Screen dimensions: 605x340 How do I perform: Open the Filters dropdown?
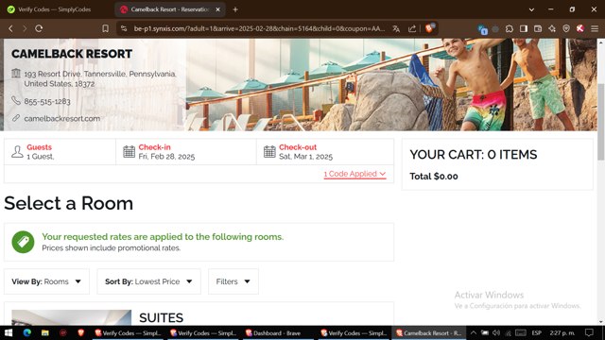tap(233, 281)
